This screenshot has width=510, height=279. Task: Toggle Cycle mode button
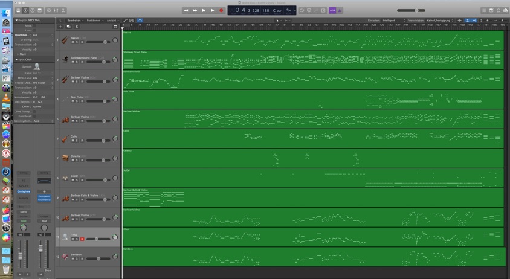tap(302, 10)
